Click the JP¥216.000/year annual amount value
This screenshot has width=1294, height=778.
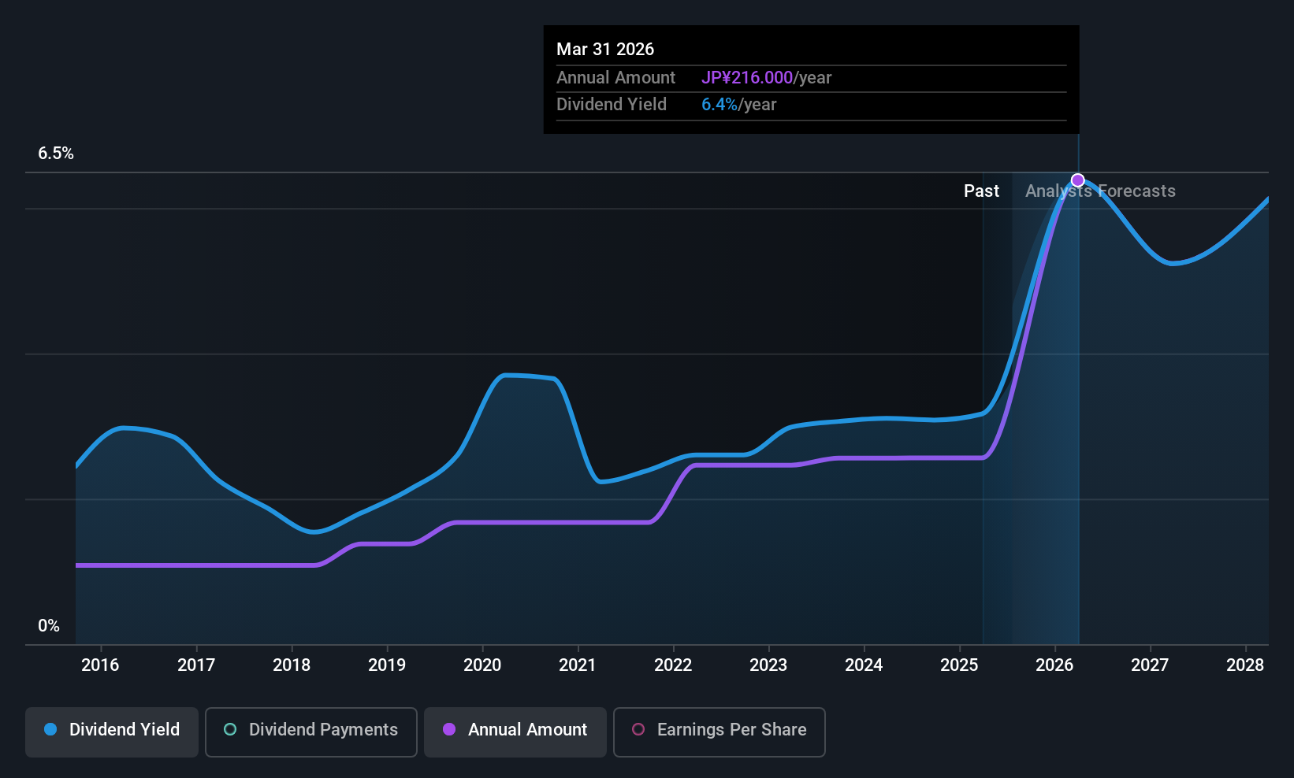click(766, 78)
